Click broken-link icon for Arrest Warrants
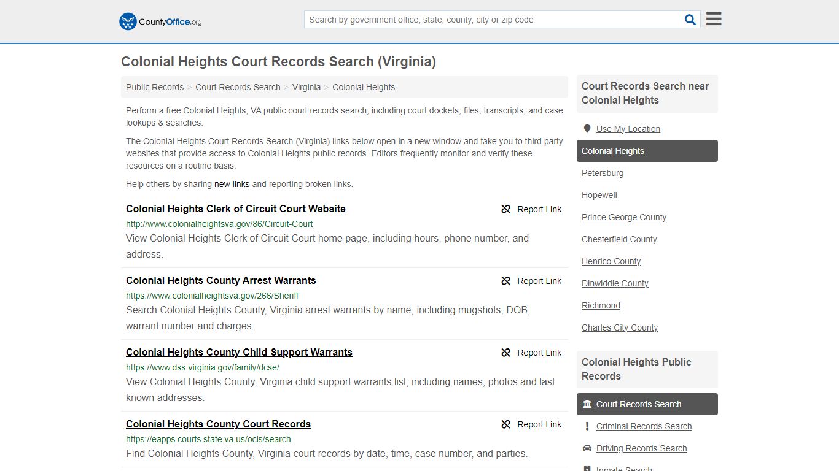The width and height of the screenshot is (839, 471). [x=506, y=281]
